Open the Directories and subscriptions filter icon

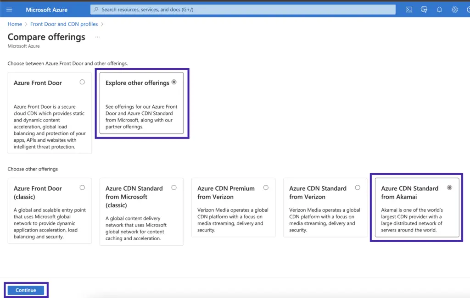pyautogui.click(x=424, y=10)
